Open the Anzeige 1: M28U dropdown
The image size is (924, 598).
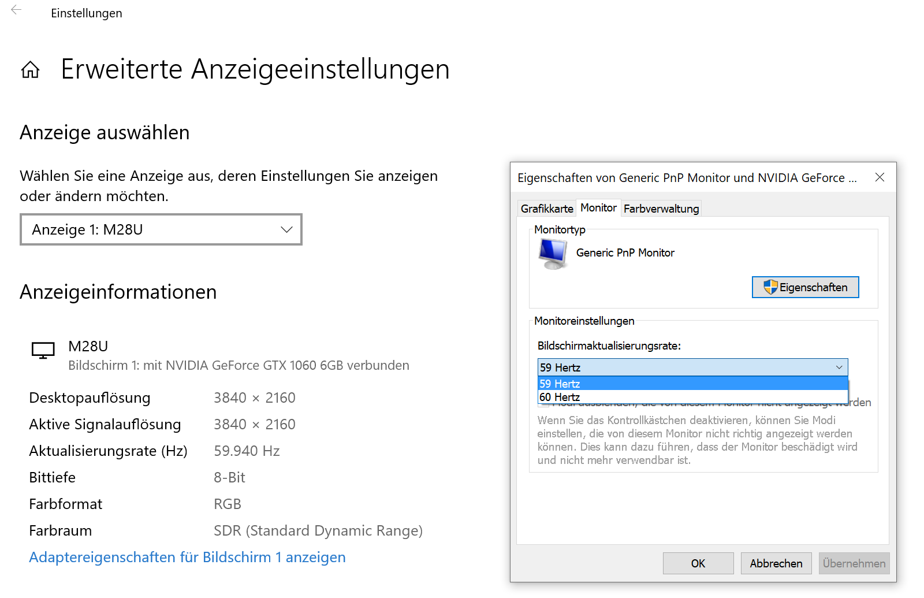coord(161,229)
